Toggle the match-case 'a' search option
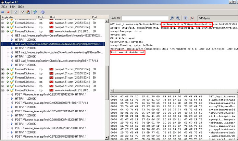238x141 pixels. point(186,17)
